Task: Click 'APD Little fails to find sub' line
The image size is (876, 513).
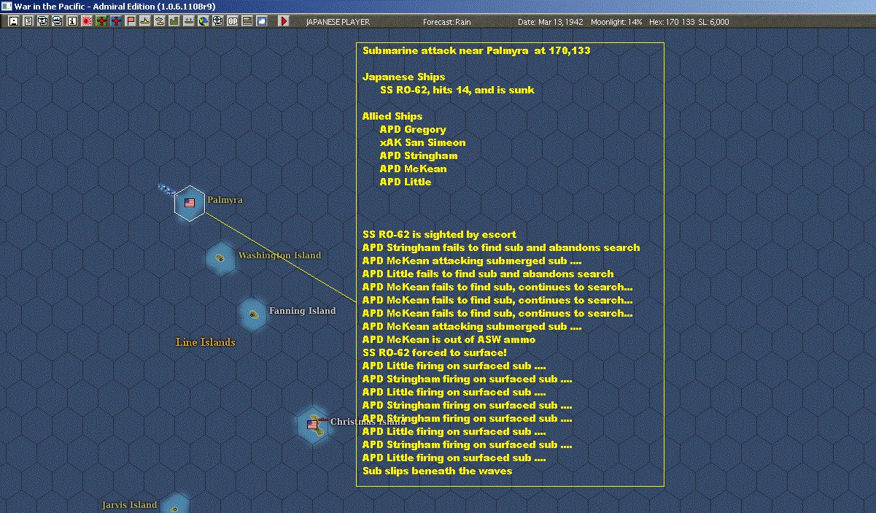Action: tap(488, 274)
